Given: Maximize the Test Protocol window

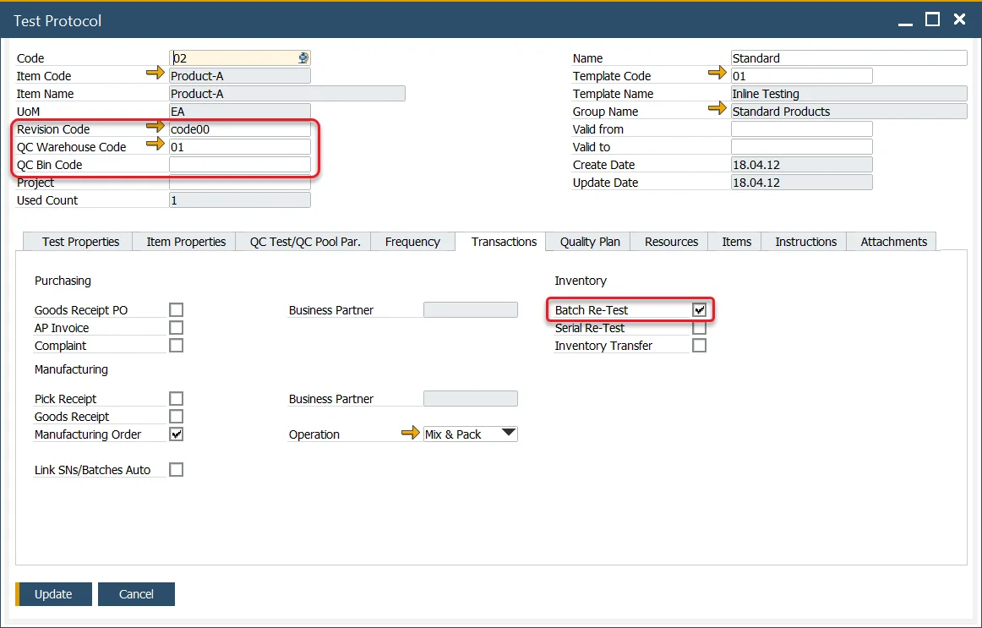Looking at the screenshot, I should tap(932, 19).
